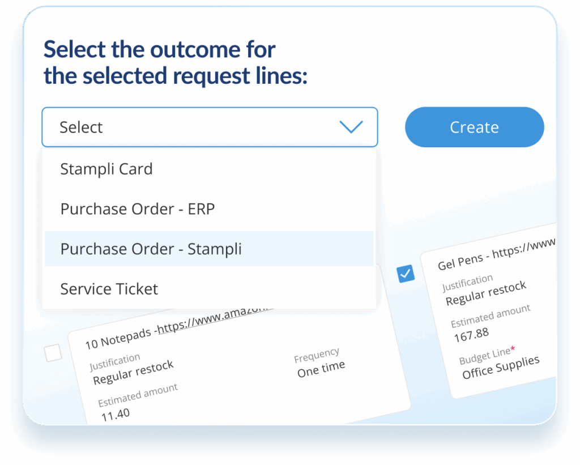Uncheck the Gel Pens request line checkbox
The image size is (580, 465).
(x=406, y=274)
